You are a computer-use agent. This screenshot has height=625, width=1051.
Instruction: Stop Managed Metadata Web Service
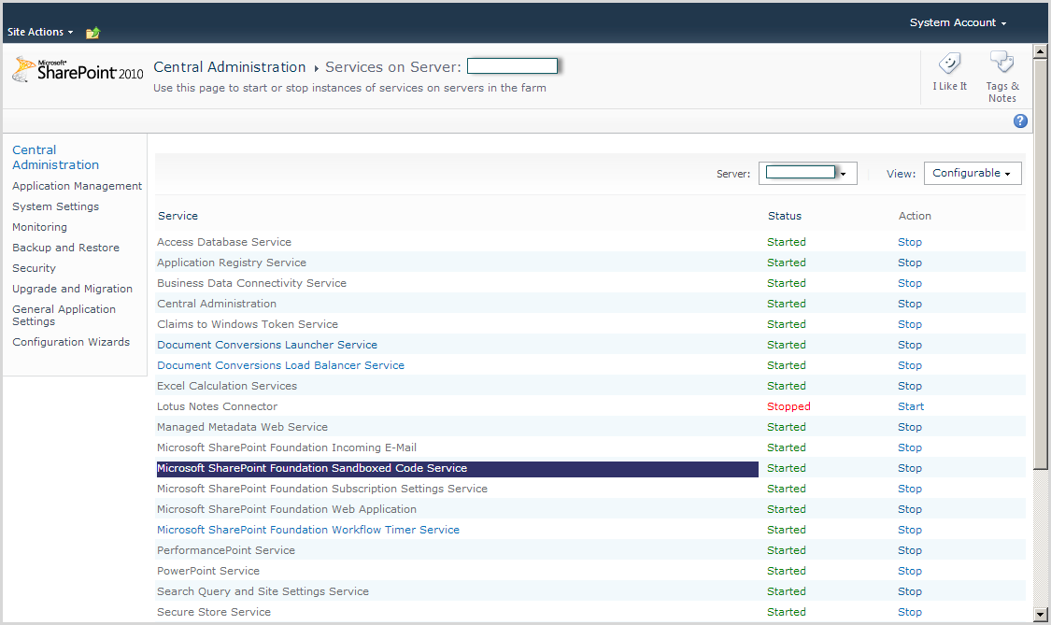(910, 427)
